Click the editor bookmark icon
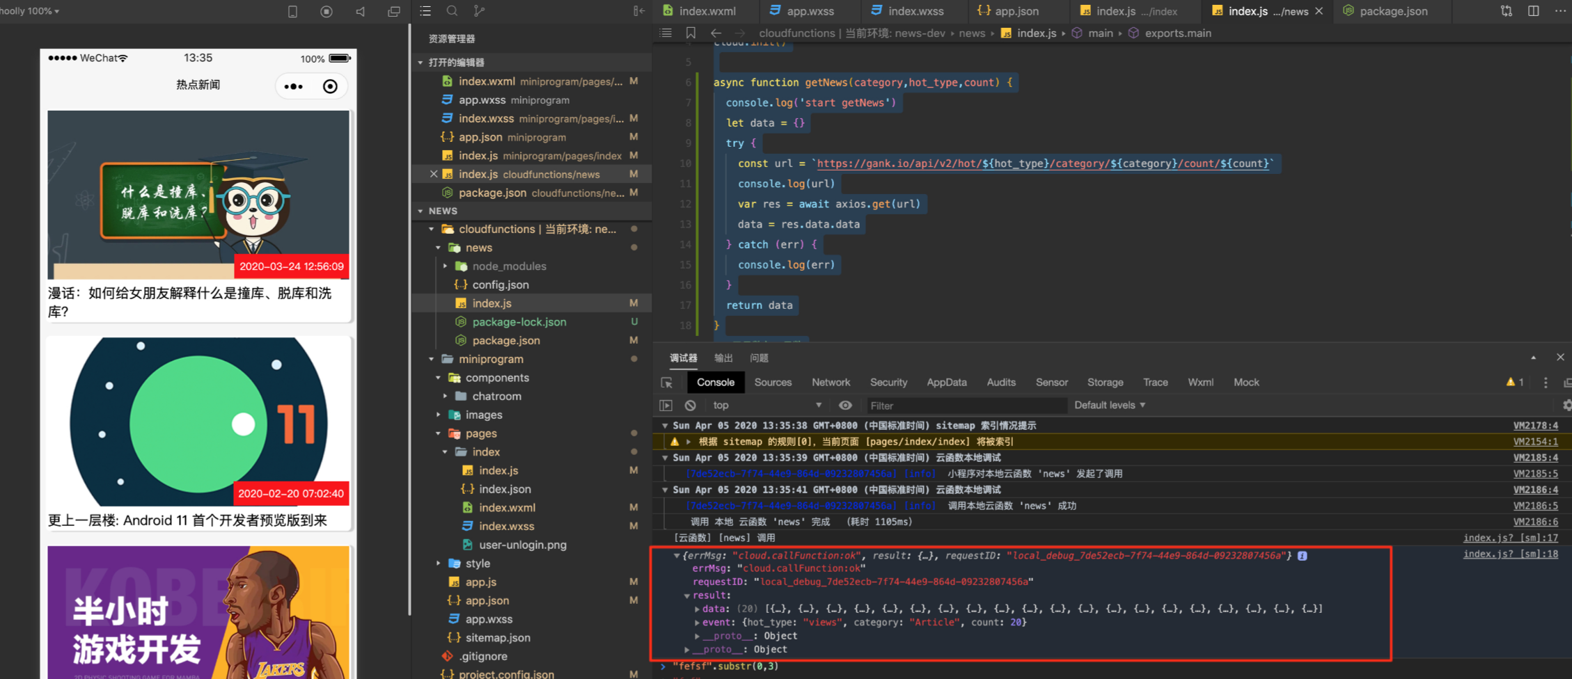Image resolution: width=1572 pixels, height=679 pixels. (x=691, y=33)
